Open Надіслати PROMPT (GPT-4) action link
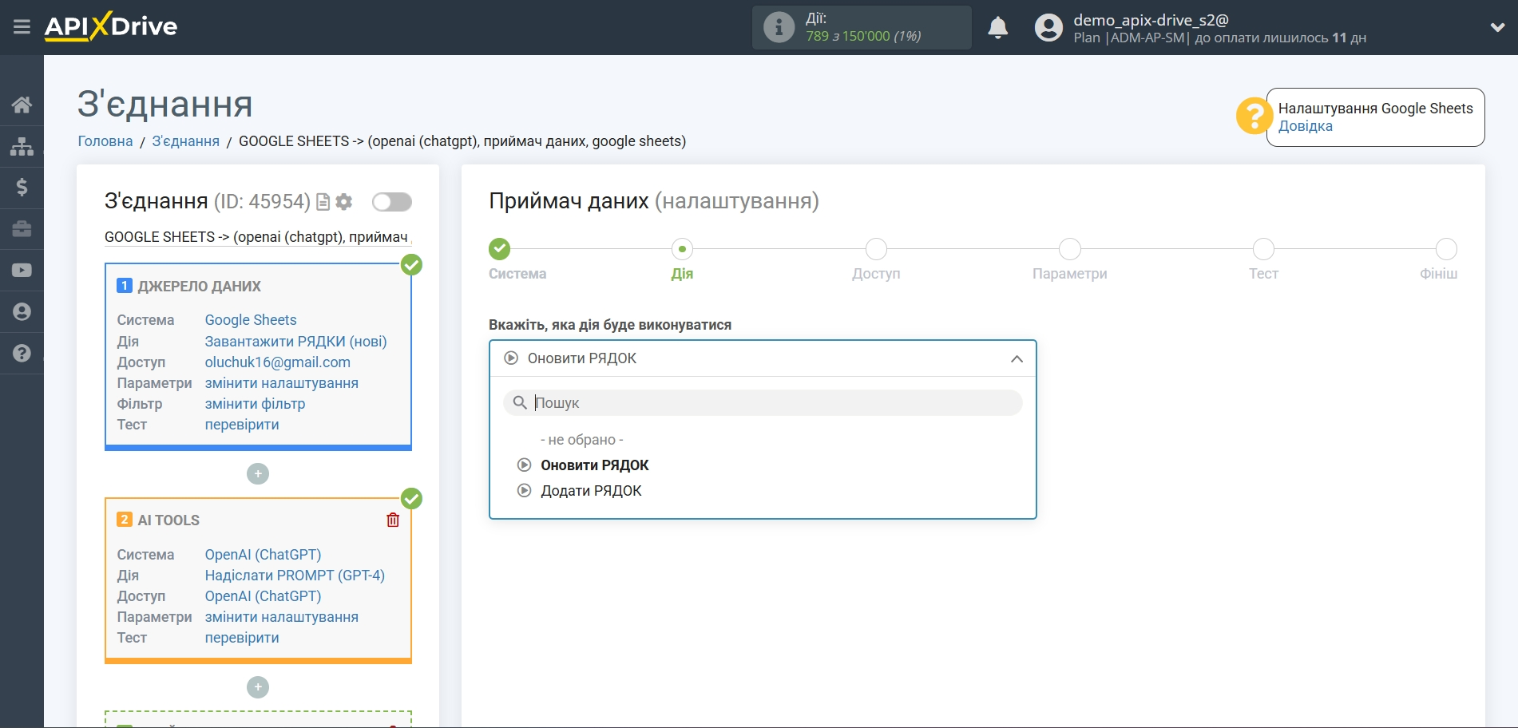 [x=295, y=576]
